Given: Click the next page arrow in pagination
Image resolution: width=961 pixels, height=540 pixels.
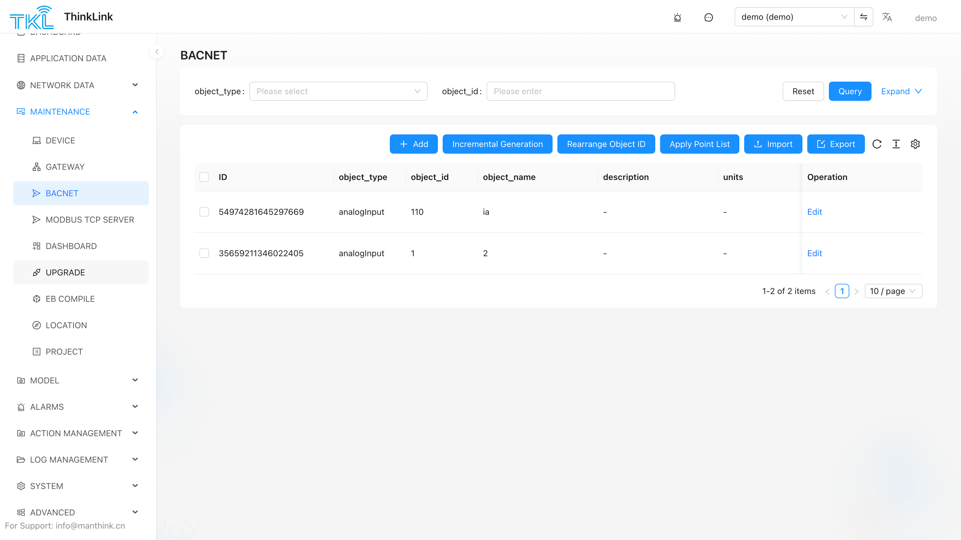Looking at the screenshot, I should click(856, 291).
